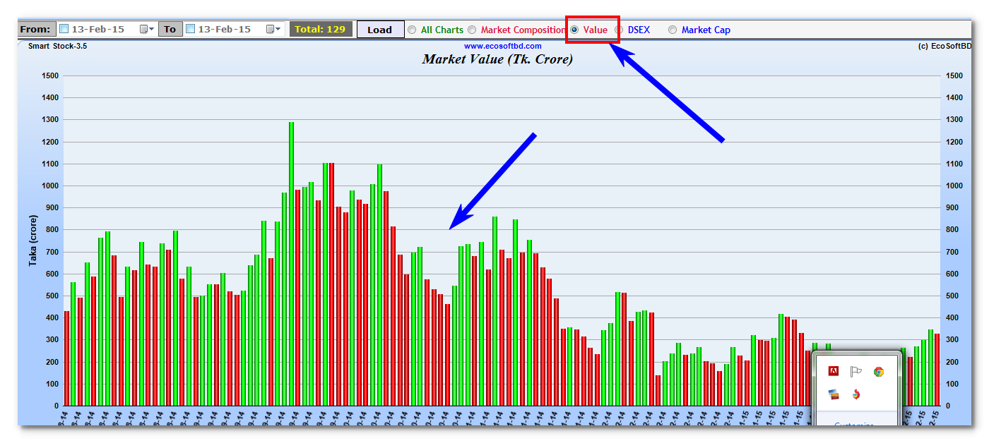Tick the From date checkbox

pyautogui.click(x=64, y=30)
